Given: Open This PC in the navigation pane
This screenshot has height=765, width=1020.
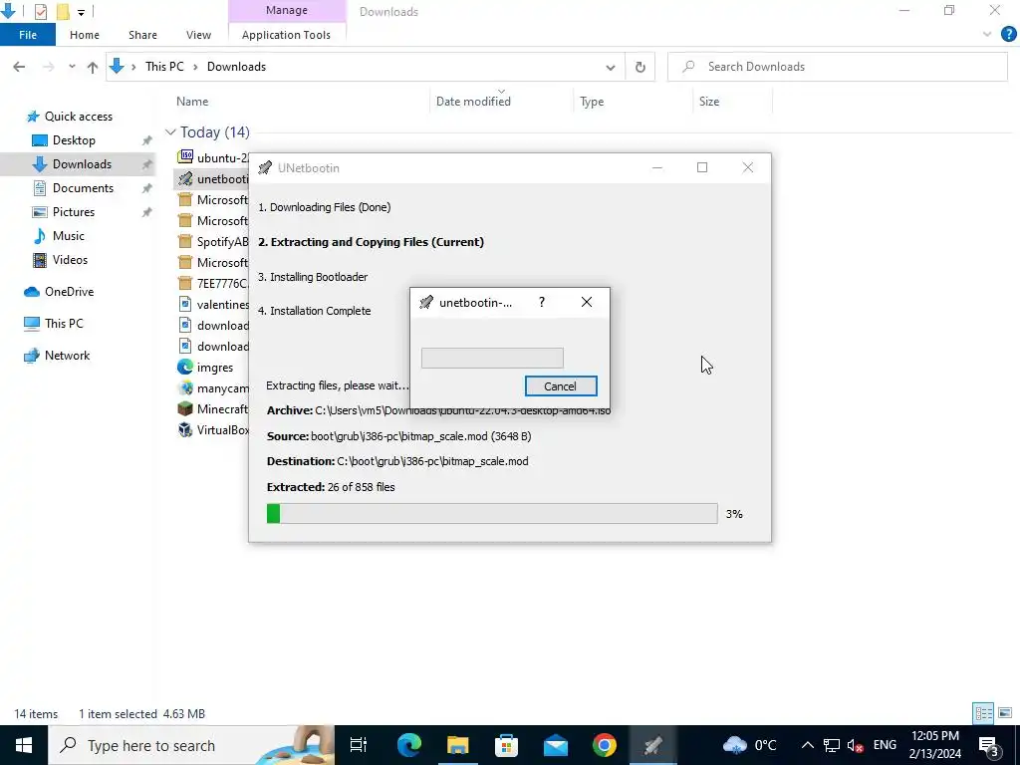Looking at the screenshot, I should [x=63, y=324].
